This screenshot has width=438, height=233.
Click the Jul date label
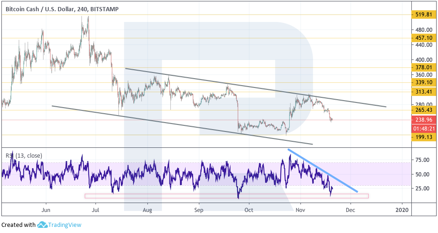(x=95, y=210)
